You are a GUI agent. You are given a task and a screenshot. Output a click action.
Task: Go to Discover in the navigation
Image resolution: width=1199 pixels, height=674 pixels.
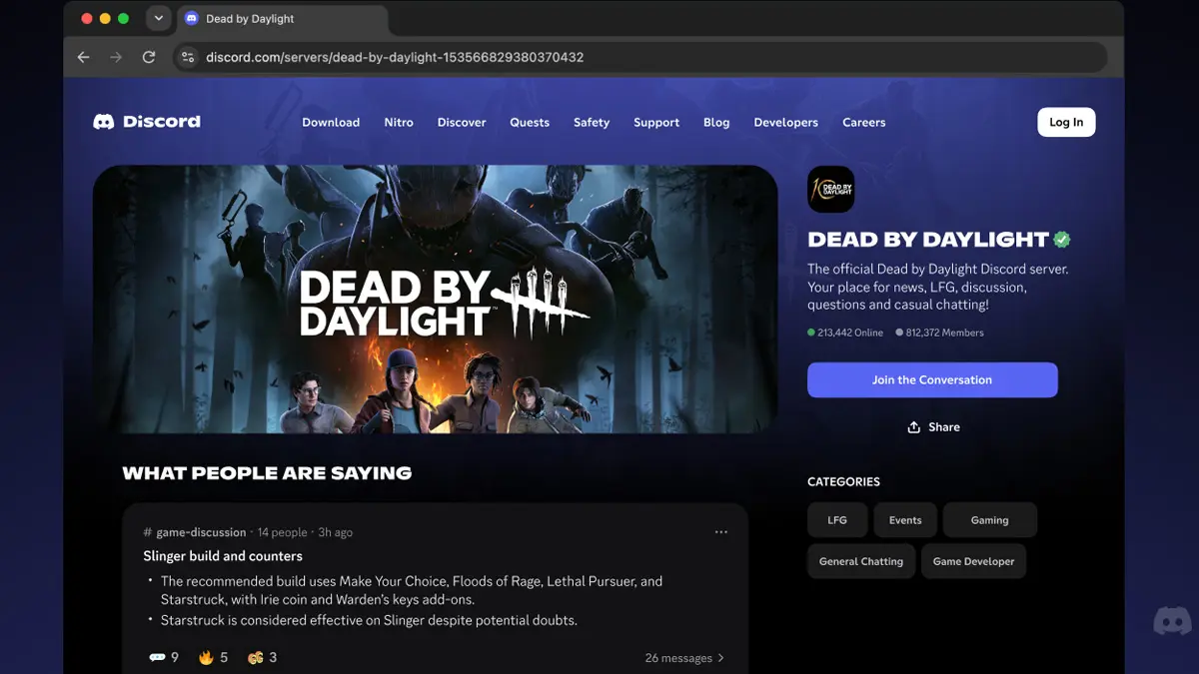point(462,122)
